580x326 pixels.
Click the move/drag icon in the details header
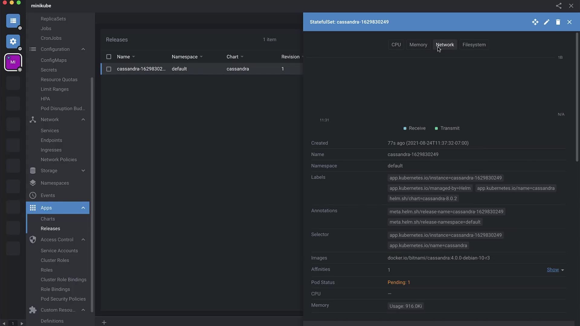pyautogui.click(x=535, y=22)
